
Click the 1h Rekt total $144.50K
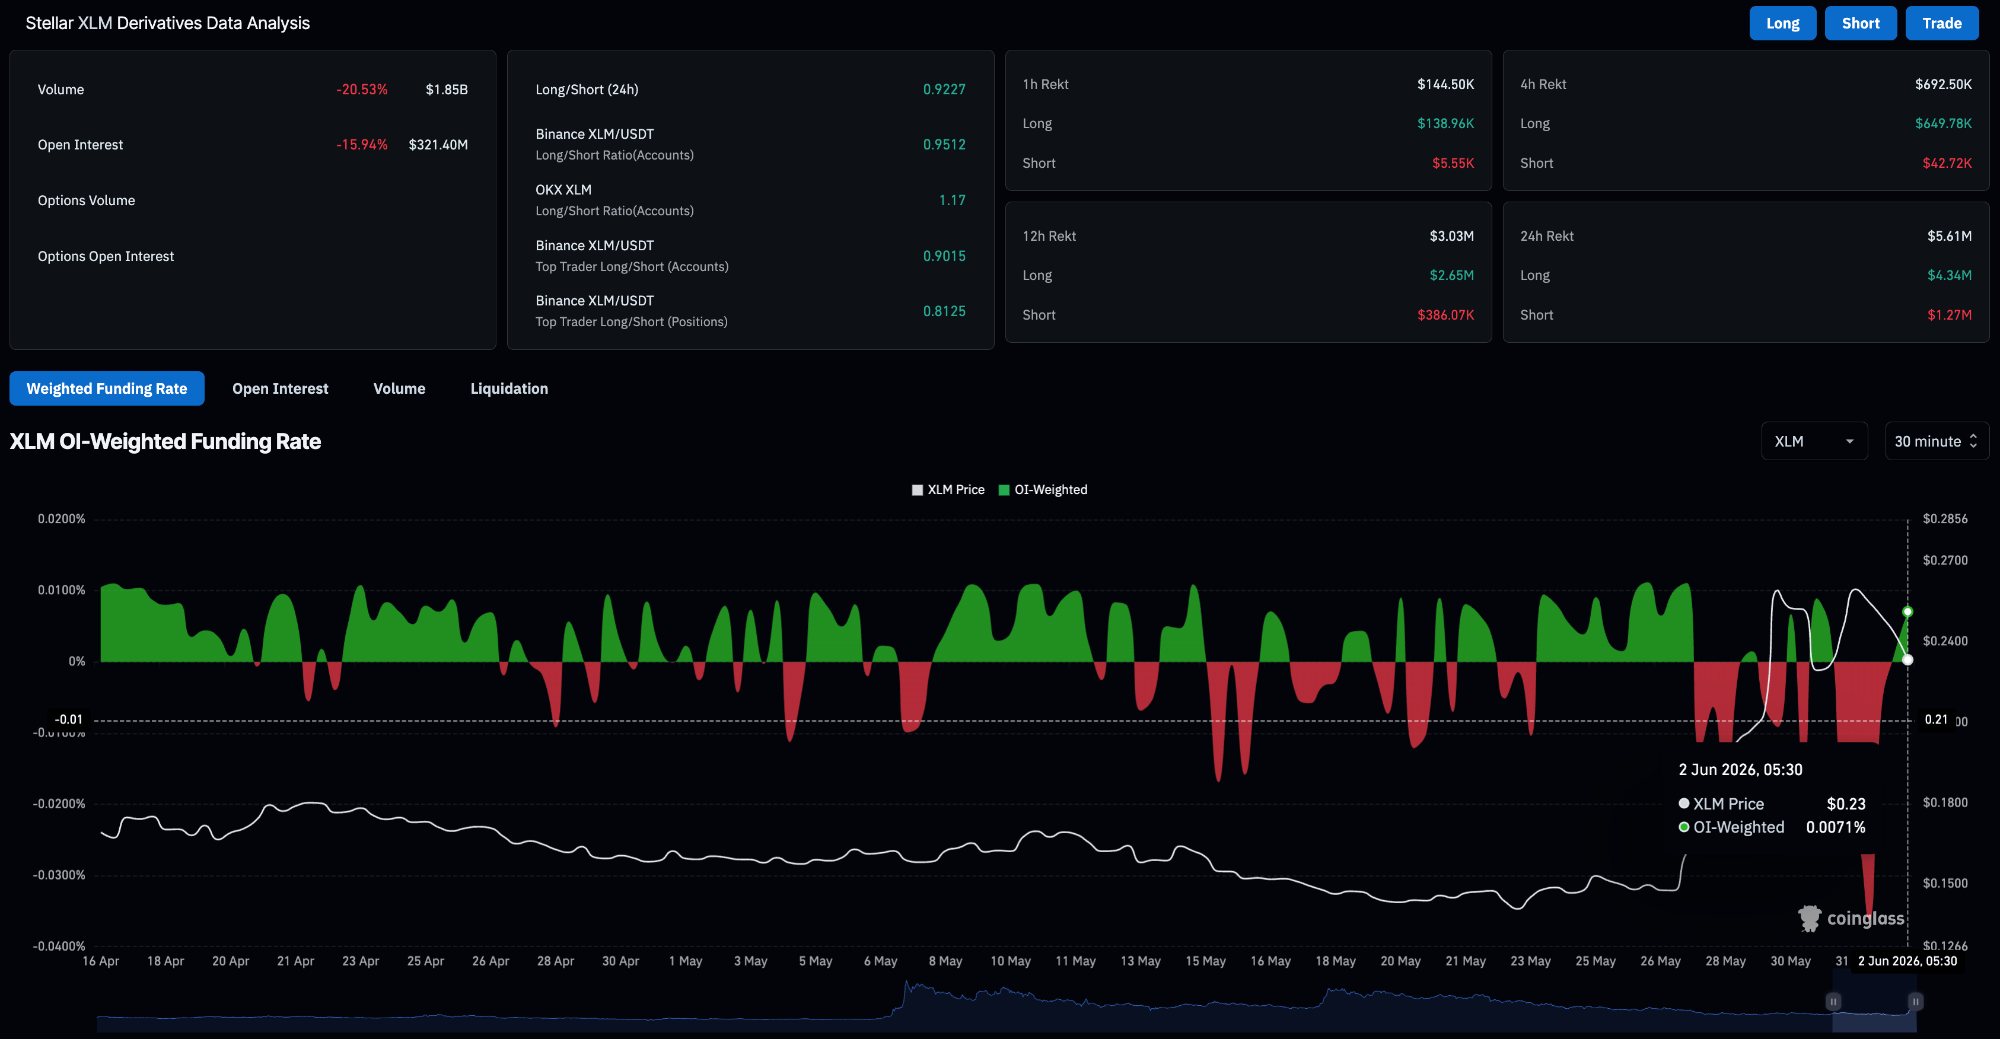(x=1445, y=84)
